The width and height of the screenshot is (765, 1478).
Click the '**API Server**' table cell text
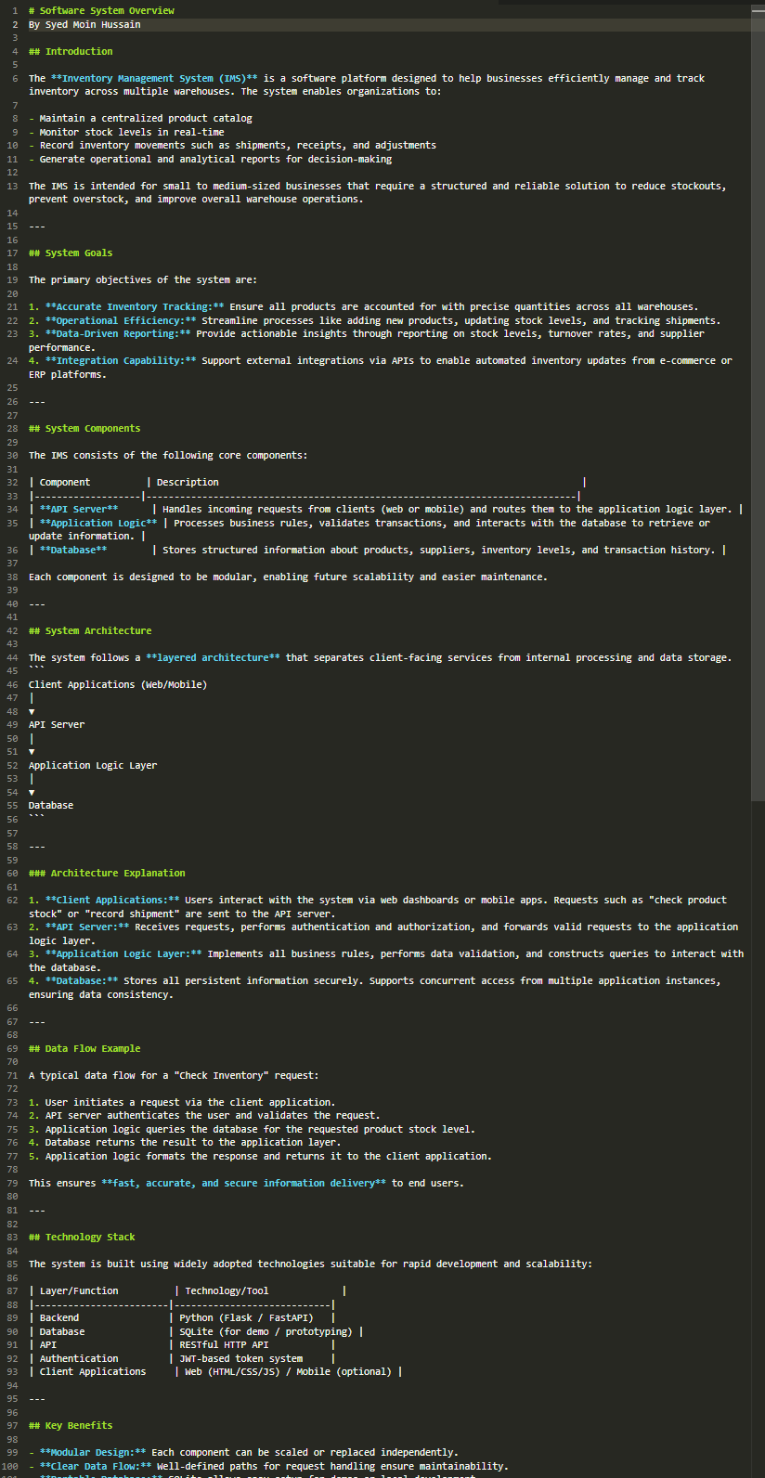point(79,509)
